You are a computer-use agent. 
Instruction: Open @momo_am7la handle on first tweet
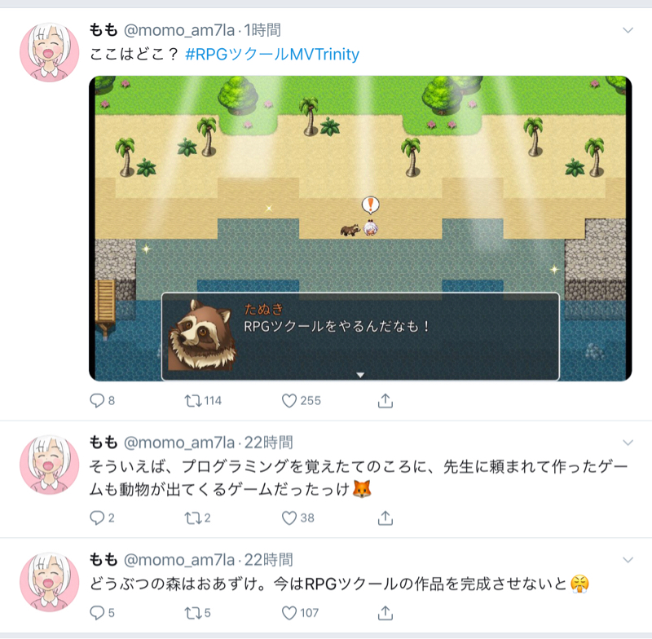click(179, 30)
